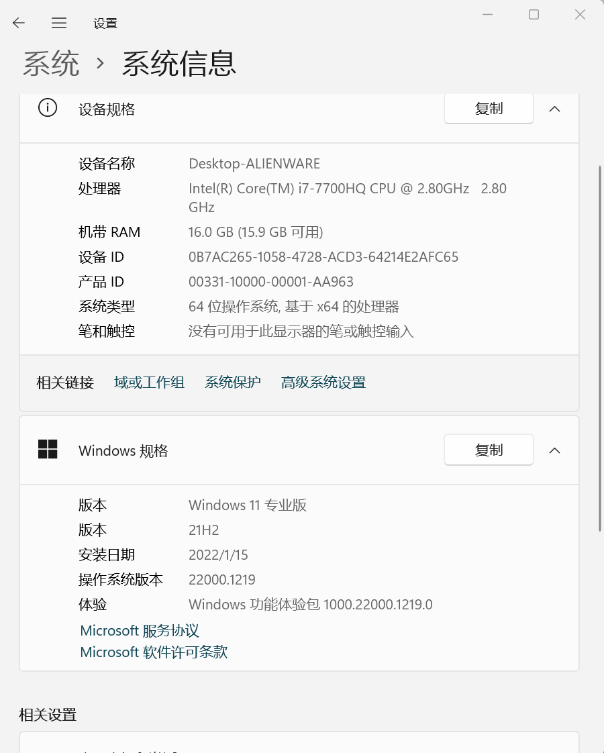
Task: Select Windows 功能体验包 1000.22000.1219.0 text
Action: 311,604
